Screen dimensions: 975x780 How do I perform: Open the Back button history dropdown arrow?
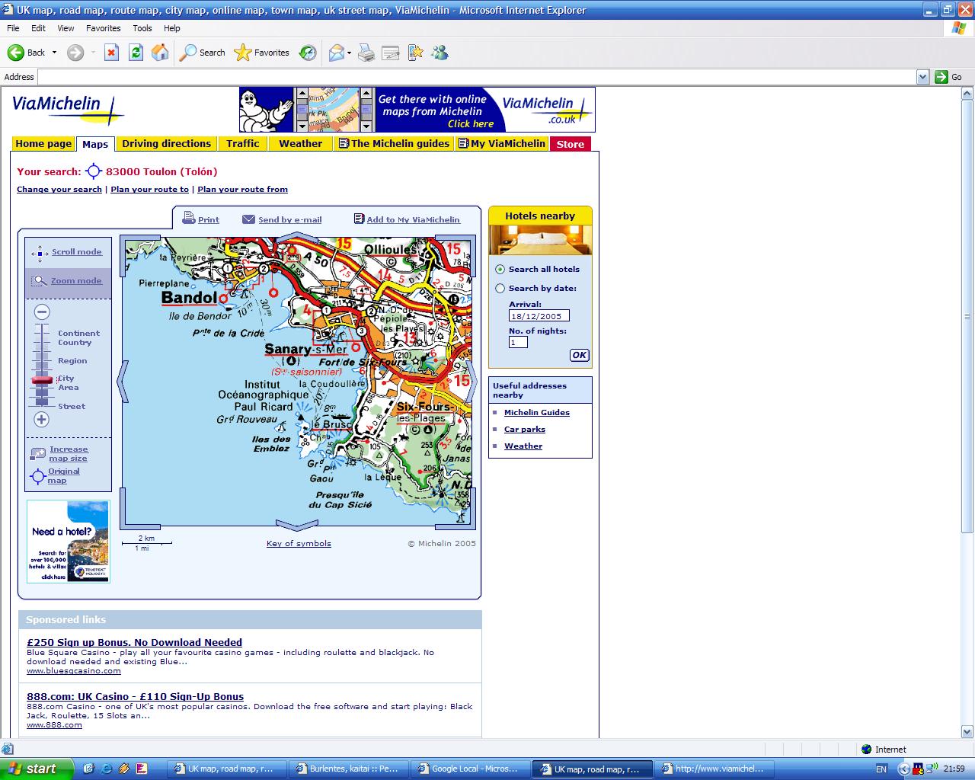pyautogui.click(x=54, y=53)
